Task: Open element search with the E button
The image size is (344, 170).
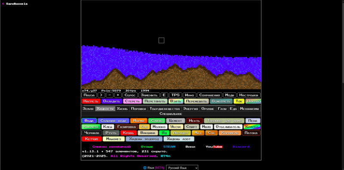Action: (164, 95)
